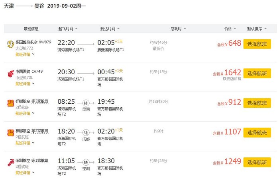Click the Thai Lion Air airline logo
Screen dimensions: 279x180
click(x=10, y=45)
